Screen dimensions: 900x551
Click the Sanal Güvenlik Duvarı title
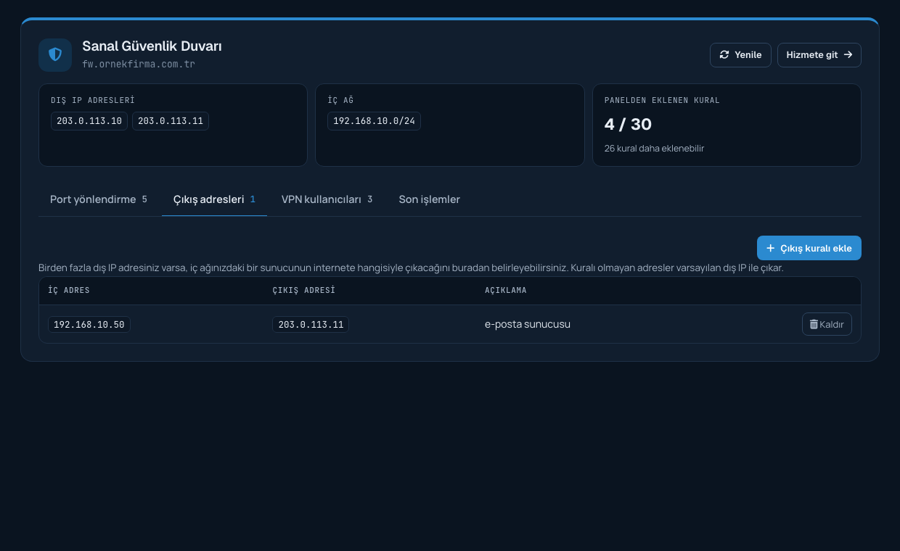(x=152, y=46)
